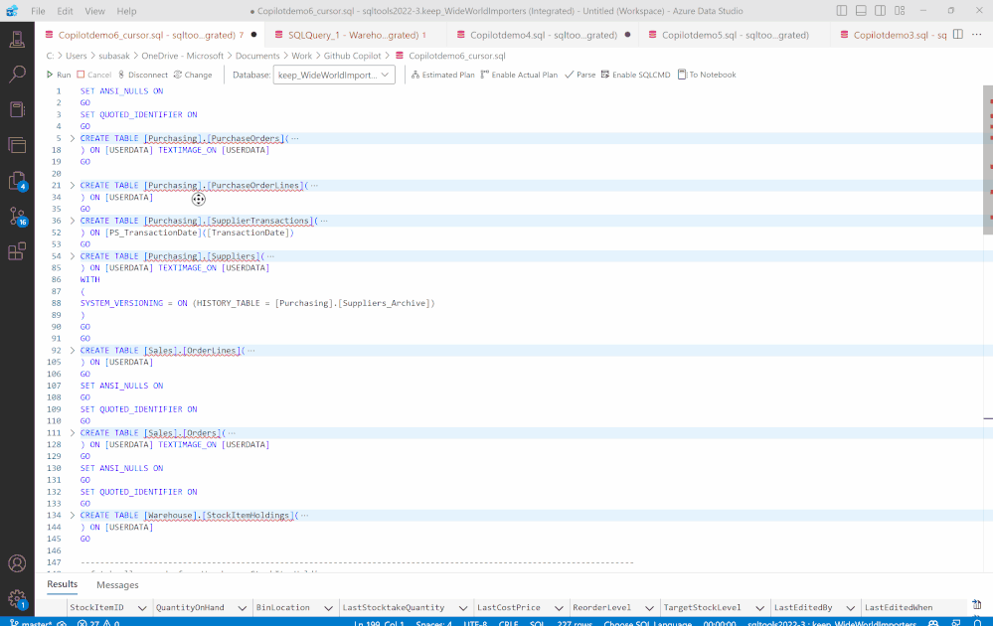The image size is (993, 626).
Task: Click the Cancel query button
Action: click(x=93, y=75)
